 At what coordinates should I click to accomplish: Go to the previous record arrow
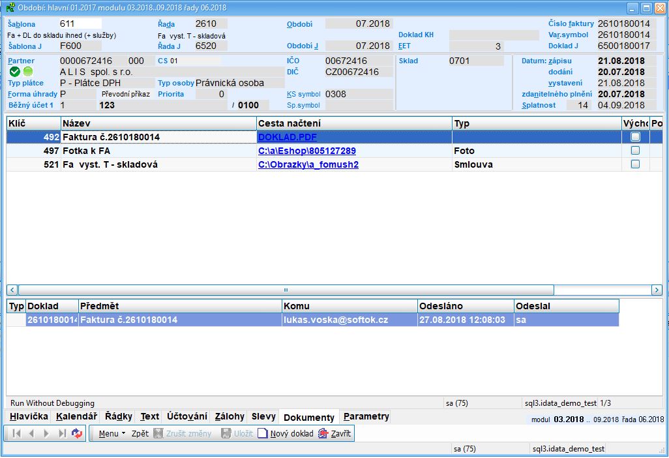(31, 433)
